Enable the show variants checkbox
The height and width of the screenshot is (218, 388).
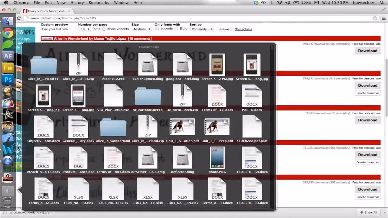[105, 29]
